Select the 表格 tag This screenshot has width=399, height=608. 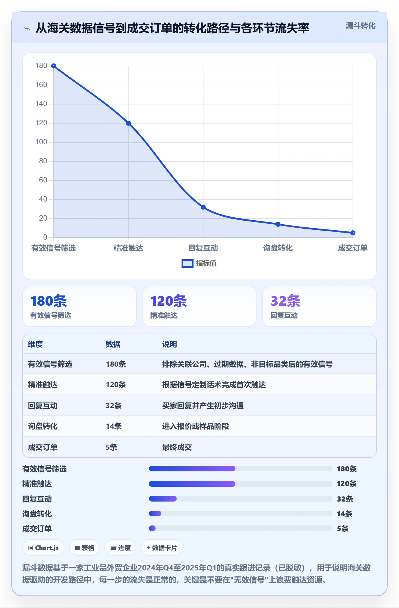[84, 548]
